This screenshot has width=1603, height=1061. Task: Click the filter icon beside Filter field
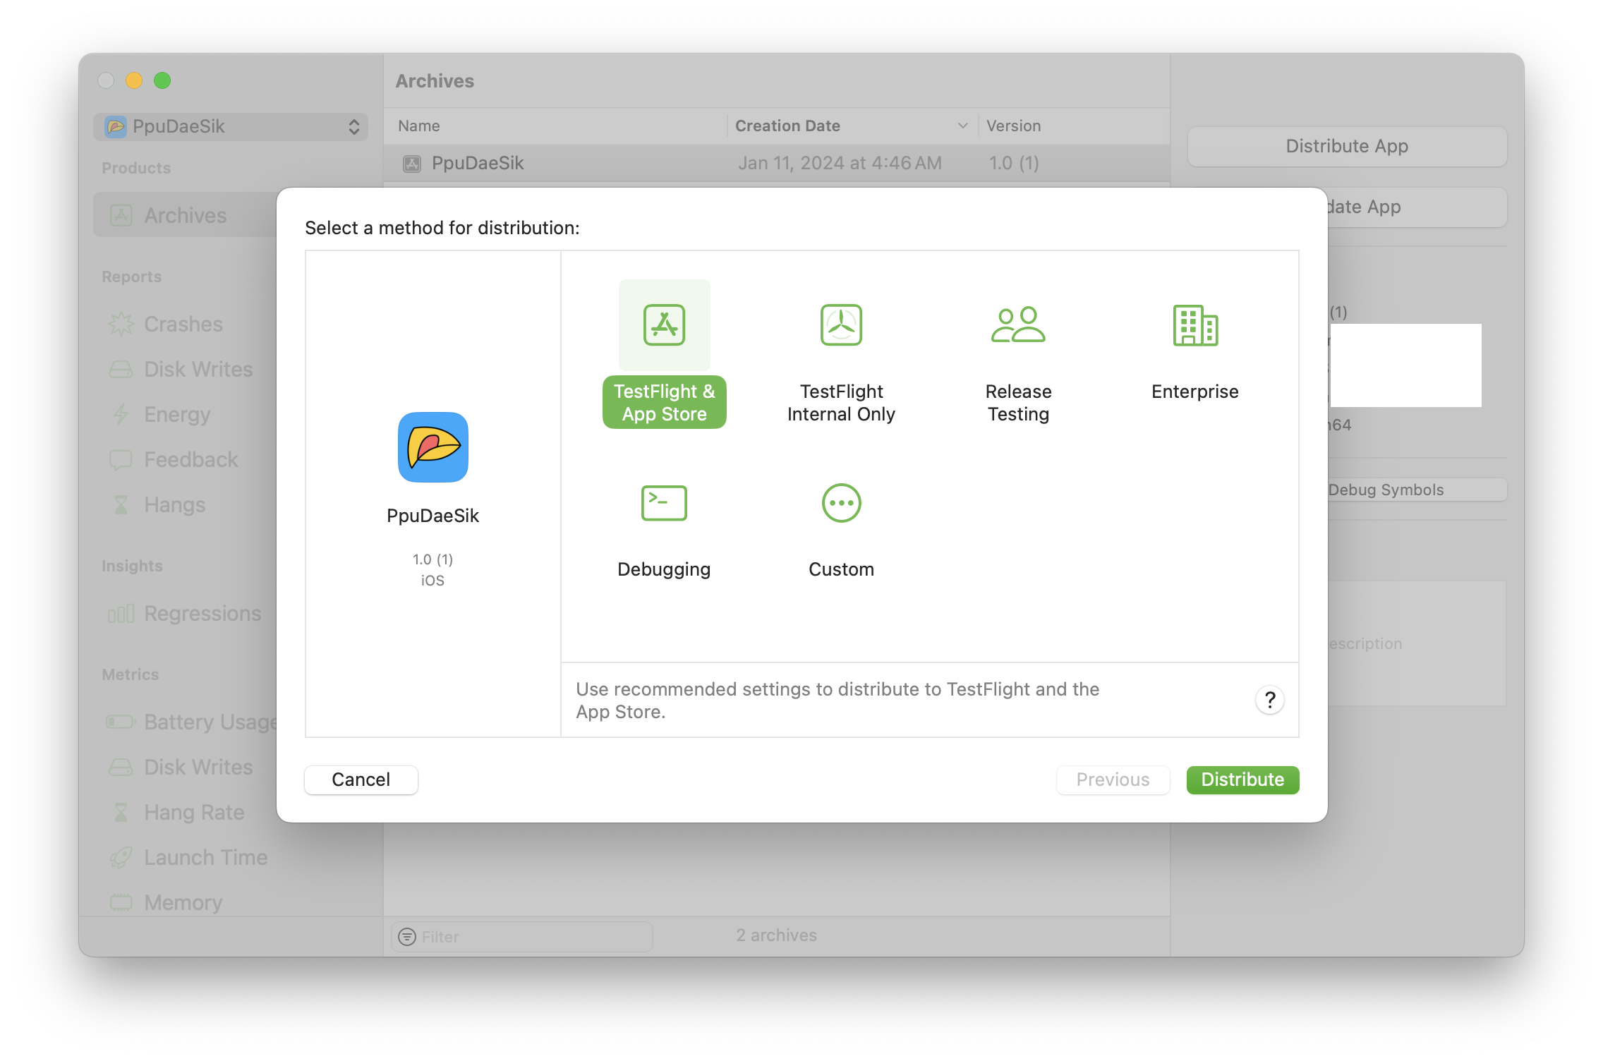pos(407,937)
